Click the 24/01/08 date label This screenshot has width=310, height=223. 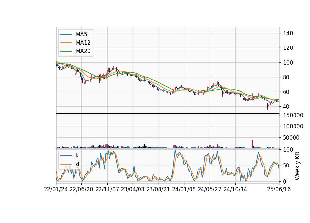(x=184, y=189)
